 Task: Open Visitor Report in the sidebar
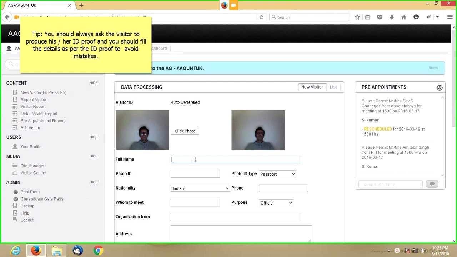33,107
